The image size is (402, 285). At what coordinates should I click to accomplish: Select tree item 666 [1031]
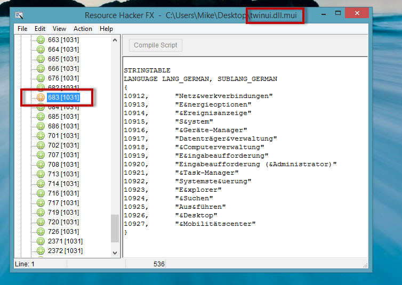tap(63, 68)
